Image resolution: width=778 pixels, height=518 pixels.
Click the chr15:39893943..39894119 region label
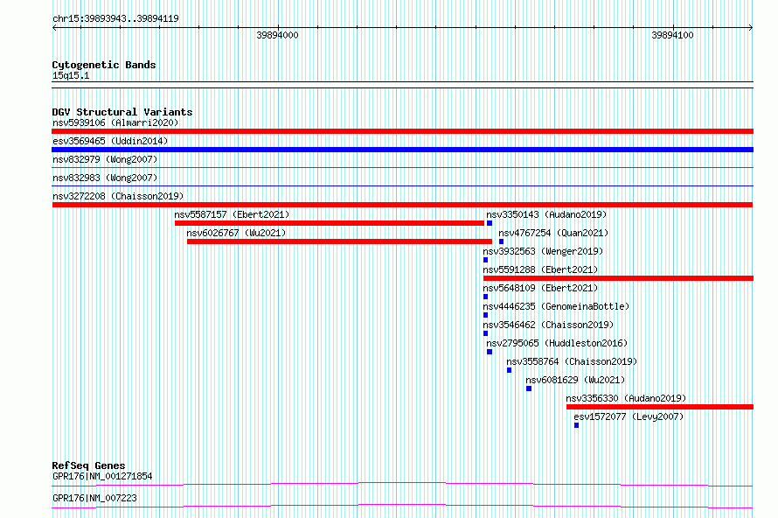115,19
